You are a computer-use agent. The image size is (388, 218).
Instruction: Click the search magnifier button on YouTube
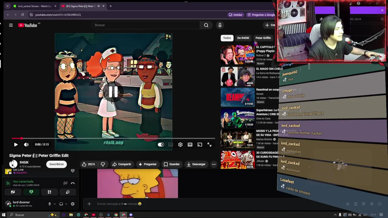[206, 25]
